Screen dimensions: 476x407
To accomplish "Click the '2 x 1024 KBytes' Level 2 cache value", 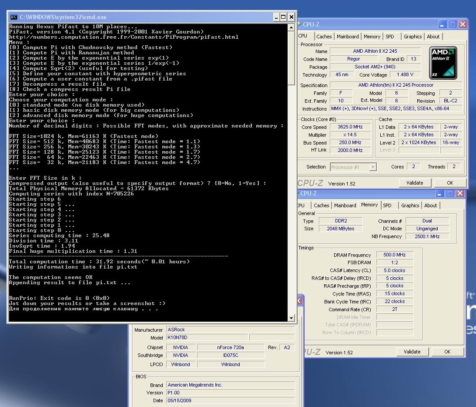I will [x=419, y=142].
